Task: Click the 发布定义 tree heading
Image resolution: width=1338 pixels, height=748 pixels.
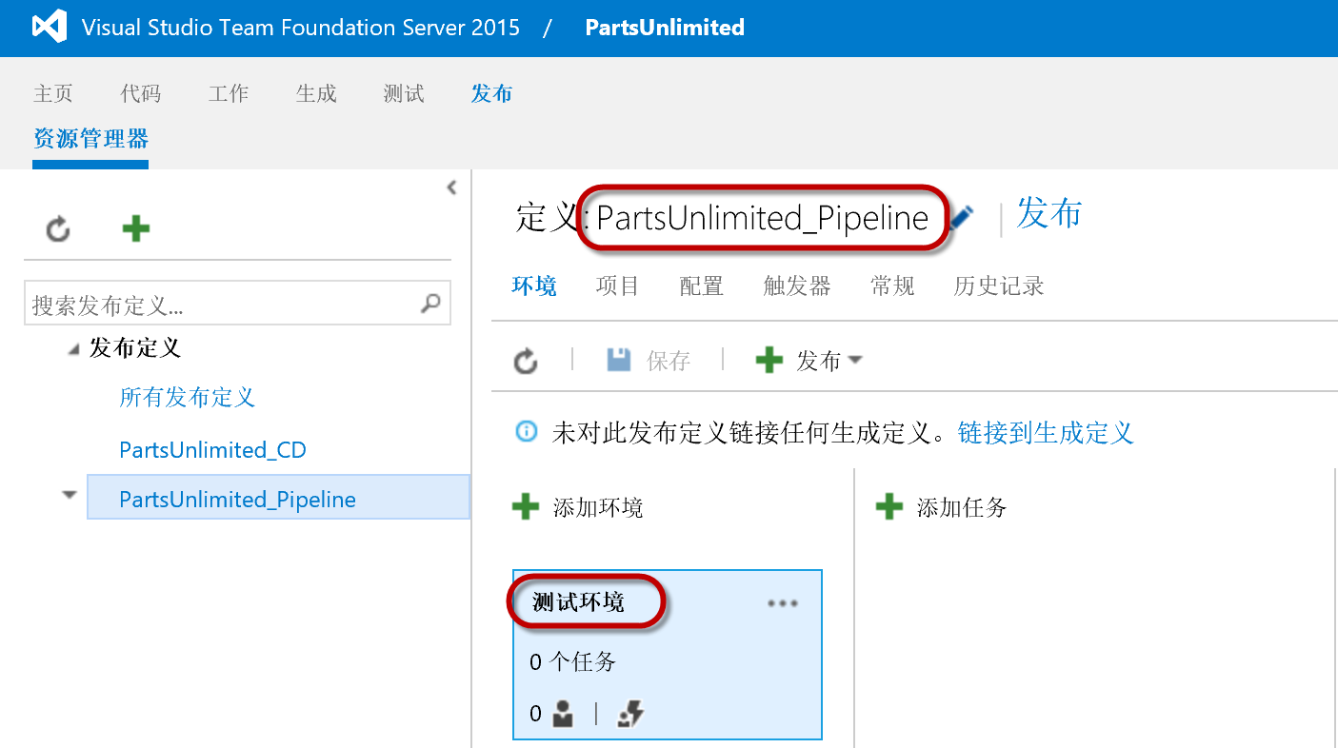Action: coord(135,348)
